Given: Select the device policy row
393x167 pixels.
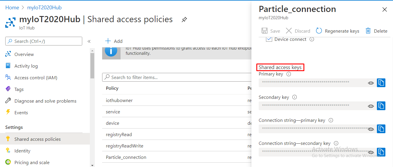Looking at the screenshot, I should [x=177, y=123].
